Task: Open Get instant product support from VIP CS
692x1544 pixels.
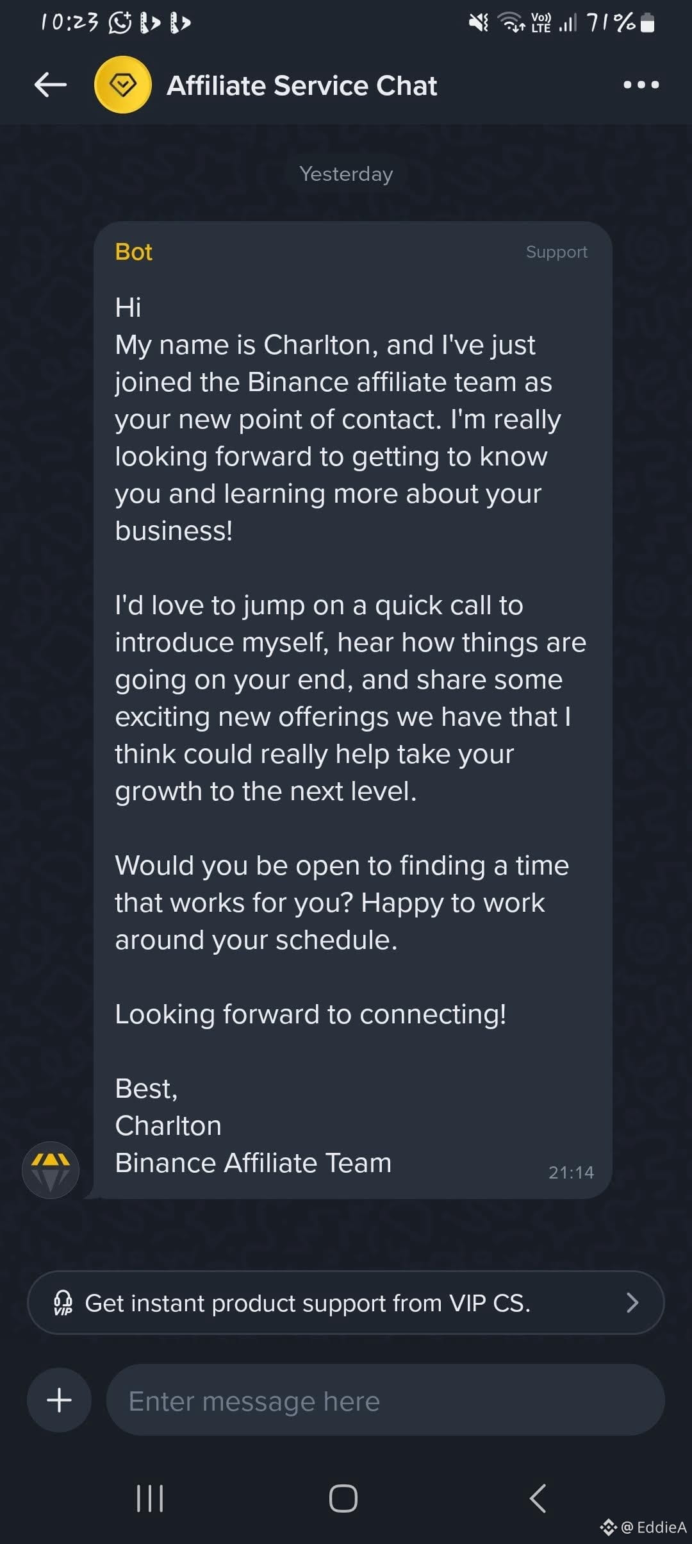Action: pos(346,1302)
